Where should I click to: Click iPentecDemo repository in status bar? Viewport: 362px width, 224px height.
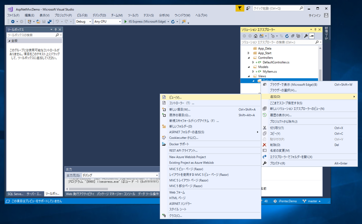click(x=285, y=201)
